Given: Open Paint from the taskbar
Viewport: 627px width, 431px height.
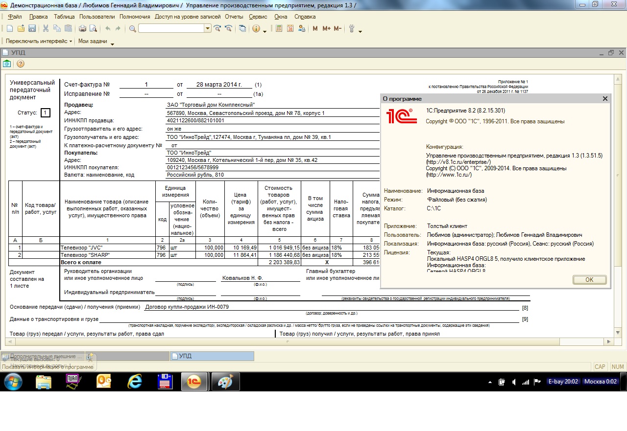Looking at the screenshot, I should (225, 382).
